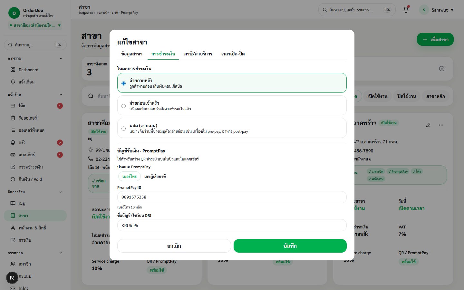Collapse the หน้าร้าน sidebar section
Screen dimensions: 464x290
click(61, 95)
